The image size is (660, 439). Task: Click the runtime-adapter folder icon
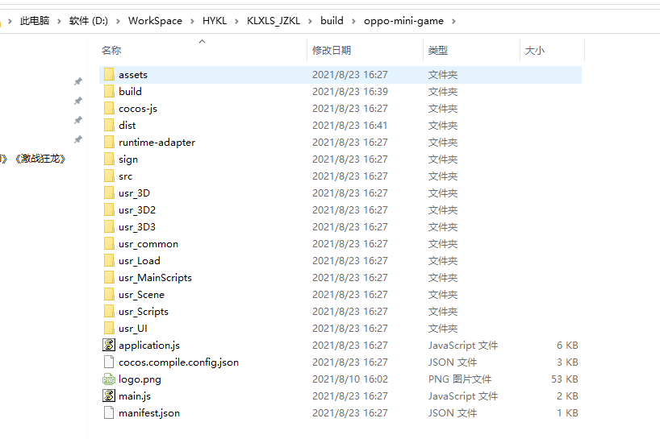click(109, 142)
